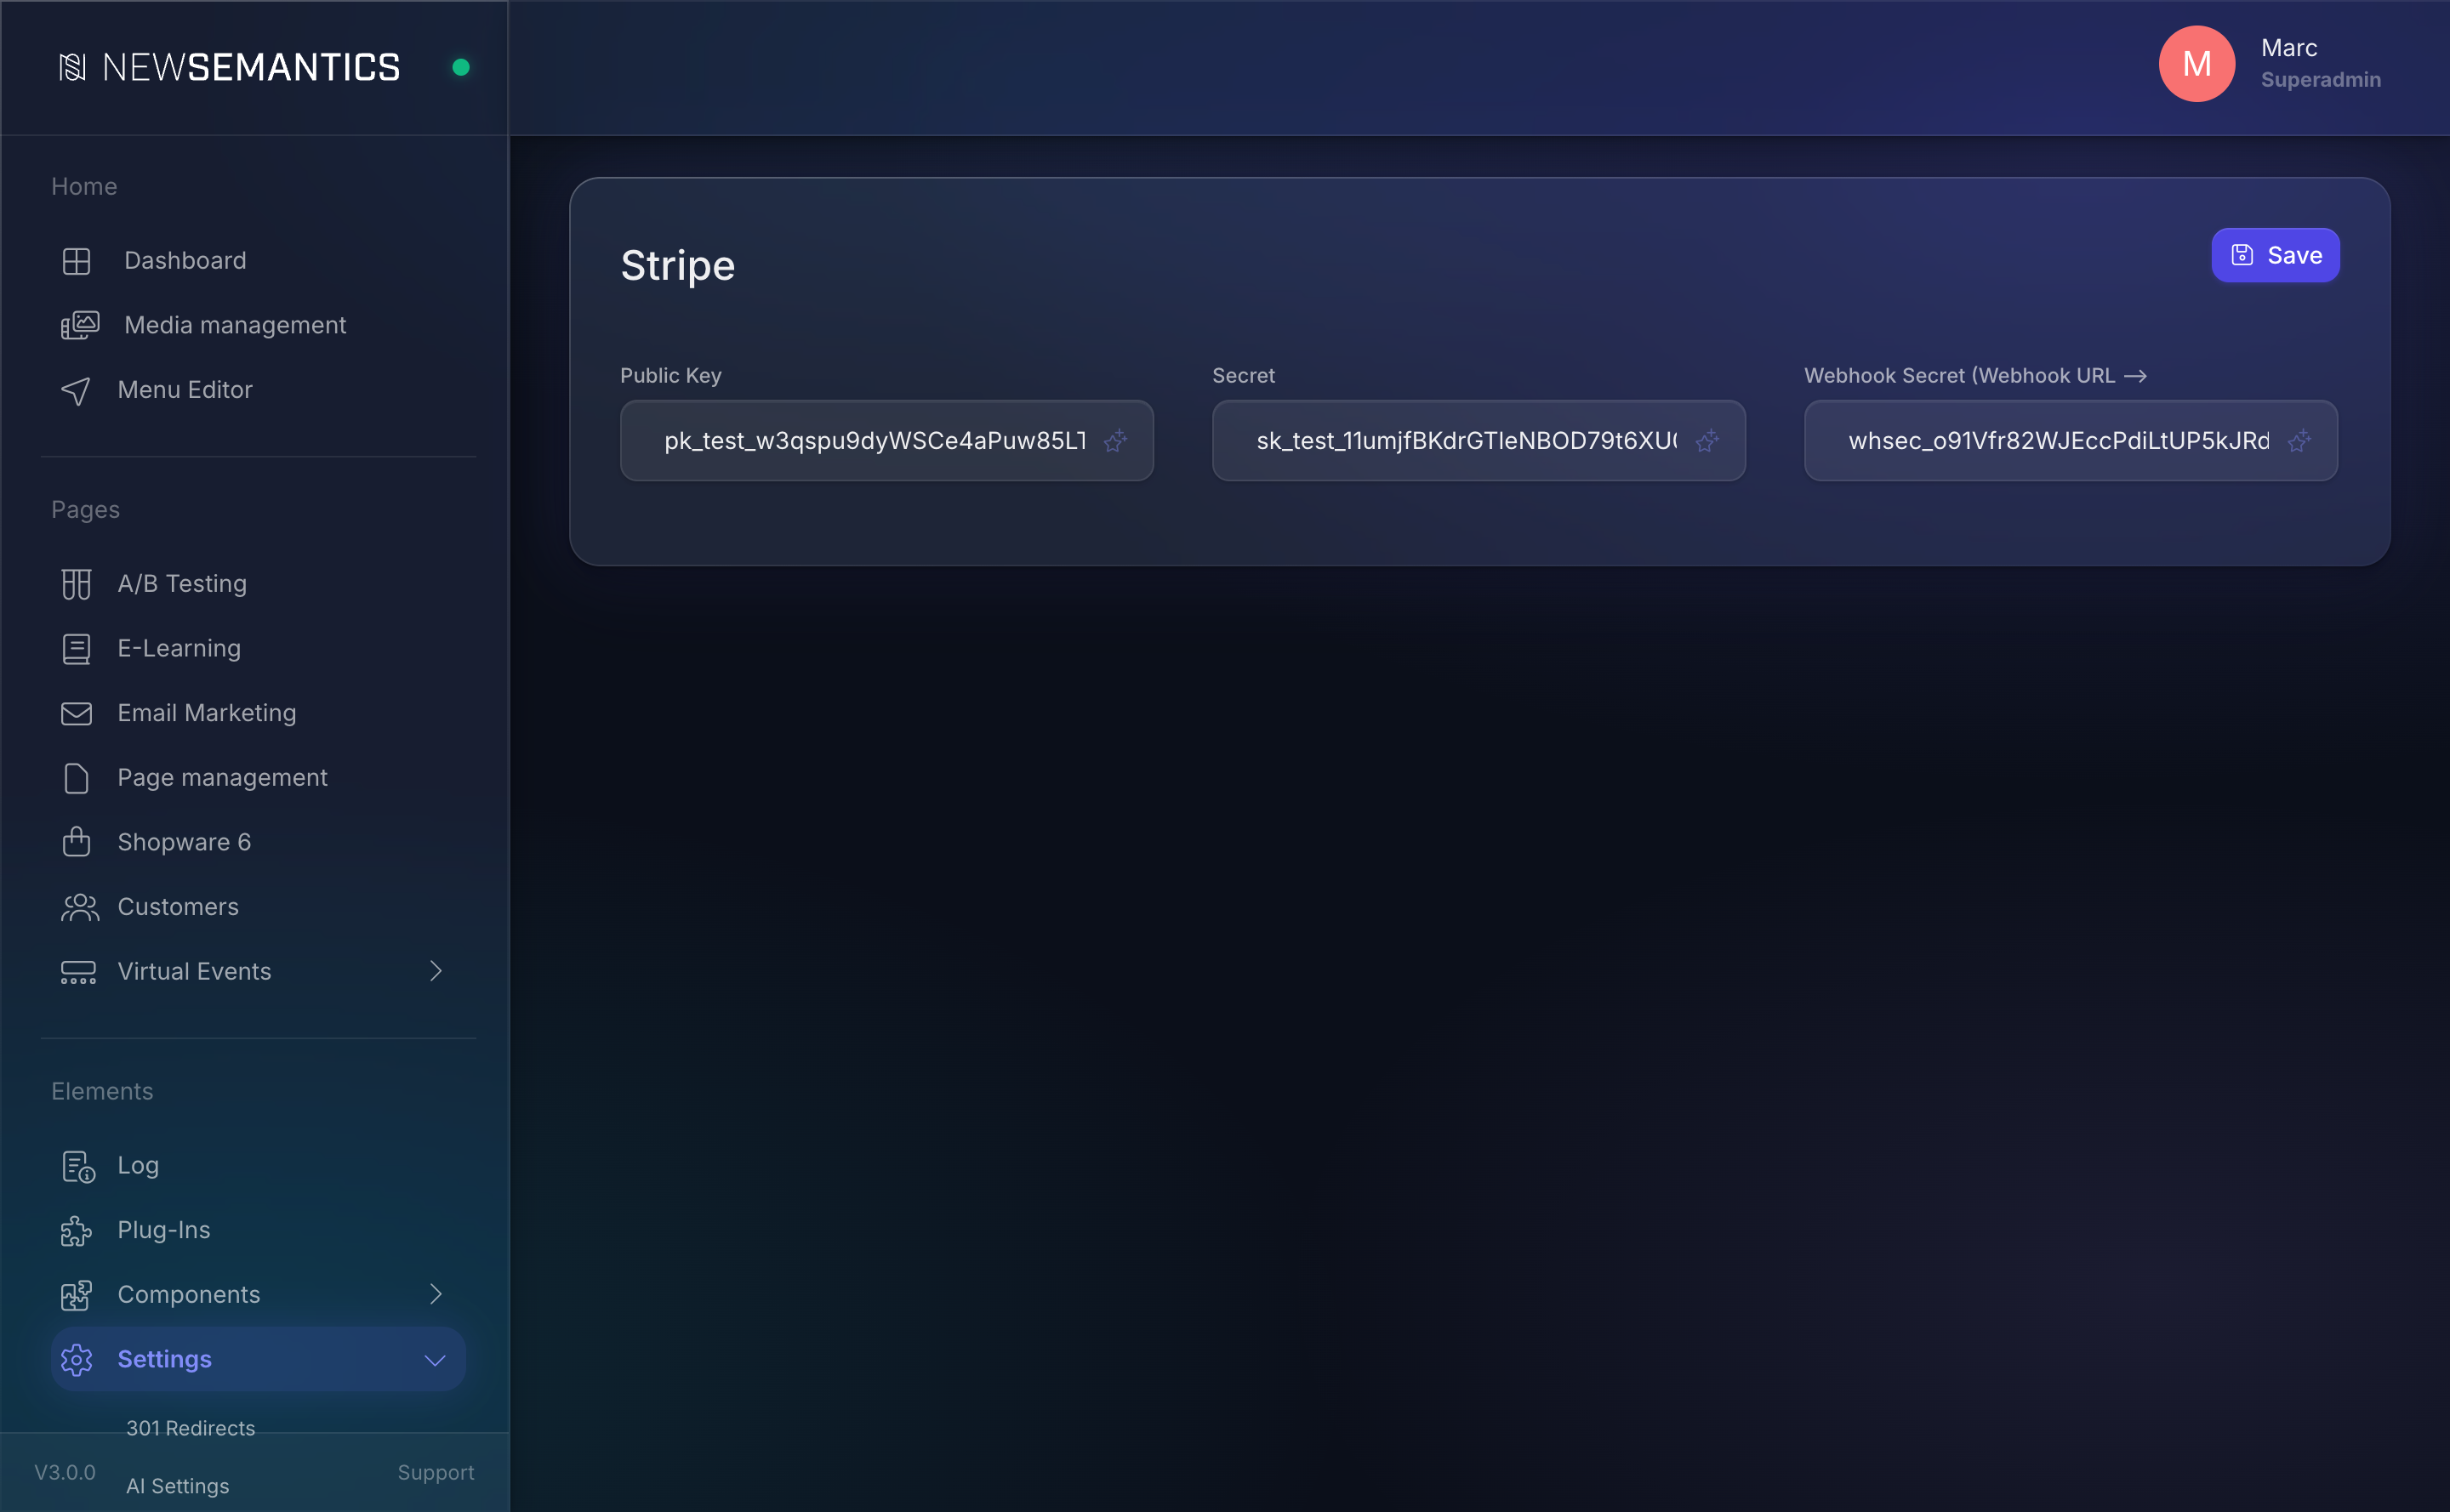This screenshot has width=2450, height=1512.
Task: Click the E-Learning book icon
Action: coord(76,649)
